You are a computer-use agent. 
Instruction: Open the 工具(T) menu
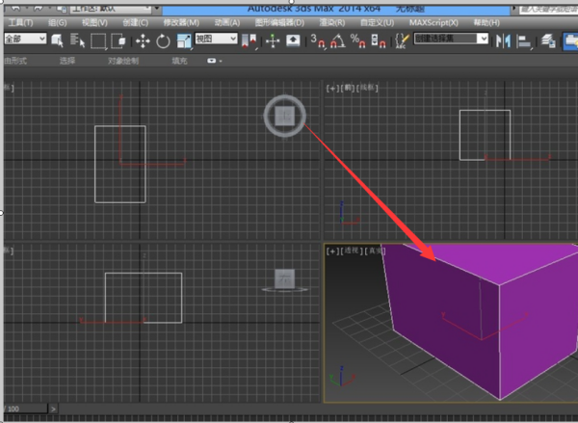click(x=20, y=22)
